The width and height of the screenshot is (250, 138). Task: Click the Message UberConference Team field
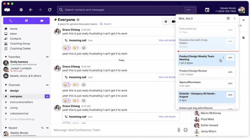114,130
